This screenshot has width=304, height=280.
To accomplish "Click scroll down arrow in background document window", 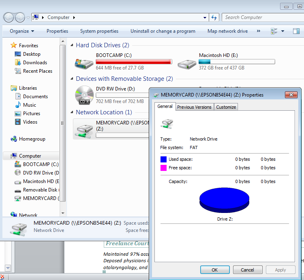I will (8, 268).
